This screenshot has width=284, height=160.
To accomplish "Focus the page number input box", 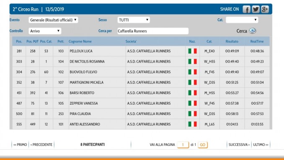I will (x=183, y=145).
